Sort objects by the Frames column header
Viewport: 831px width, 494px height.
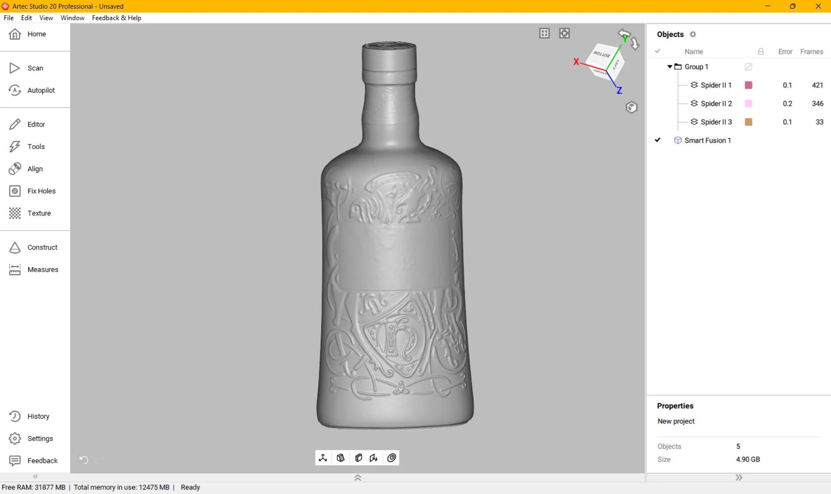click(811, 52)
